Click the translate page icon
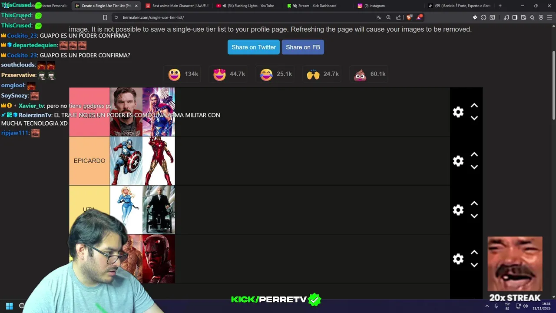Image resolution: width=556 pixels, height=313 pixels. coord(379,17)
